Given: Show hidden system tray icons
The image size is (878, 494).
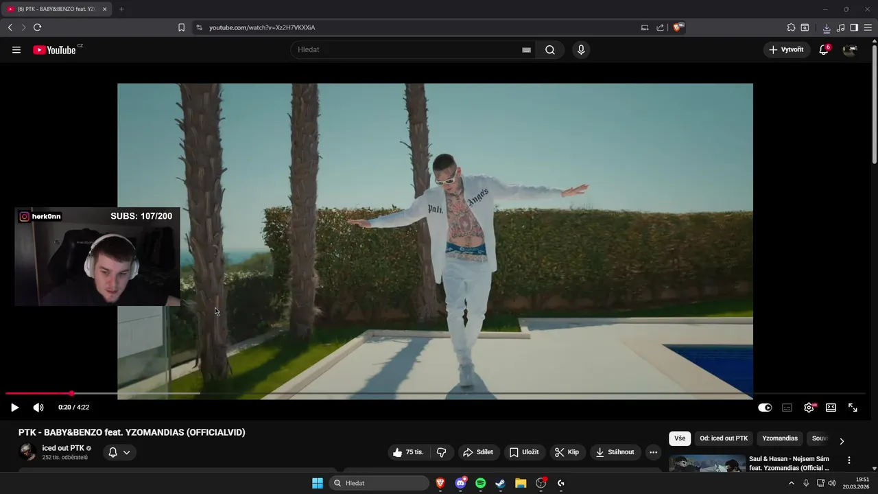Looking at the screenshot, I should [791, 483].
